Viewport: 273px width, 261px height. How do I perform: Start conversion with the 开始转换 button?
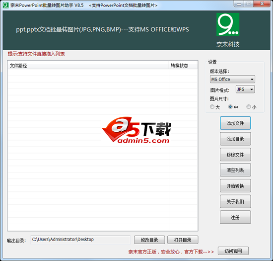[235, 185]
